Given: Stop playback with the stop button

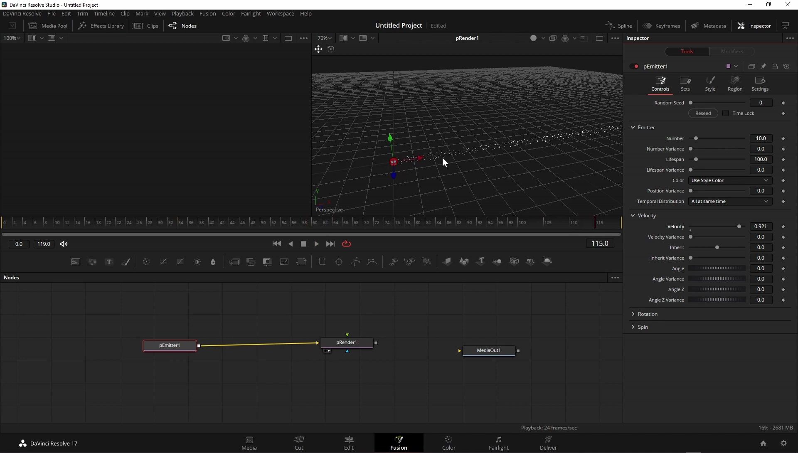Looking at the screenshot, I should pos(303,244).
